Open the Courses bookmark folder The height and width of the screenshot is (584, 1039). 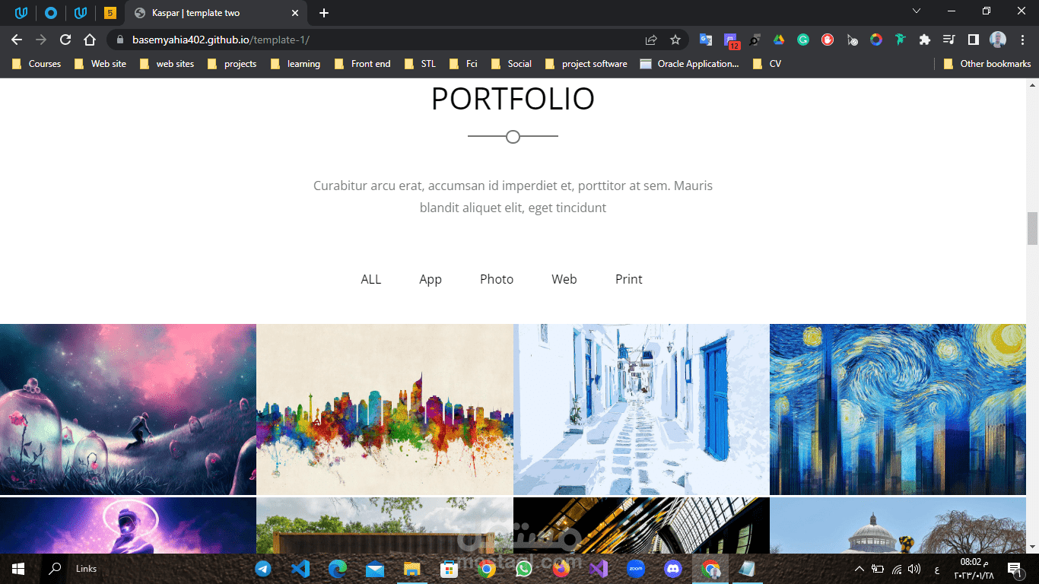(x=37, y=64)
